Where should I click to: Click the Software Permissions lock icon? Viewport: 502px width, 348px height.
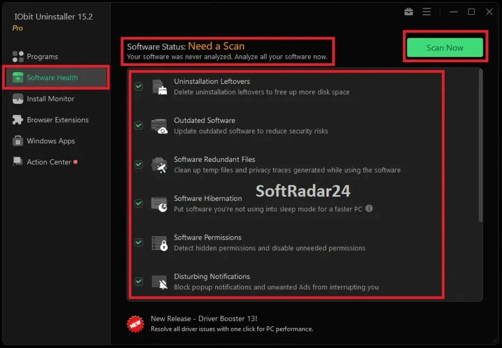(159, 243)
